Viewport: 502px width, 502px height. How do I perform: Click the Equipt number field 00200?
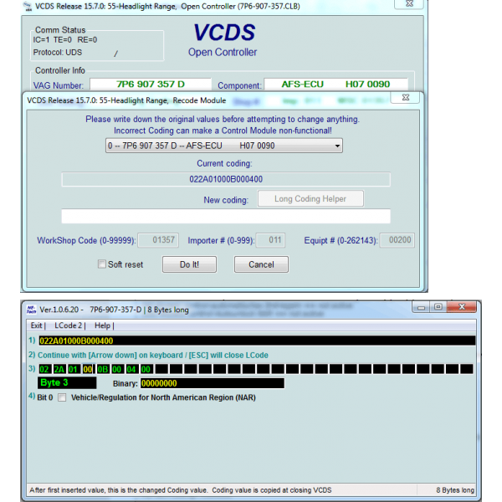397,240
